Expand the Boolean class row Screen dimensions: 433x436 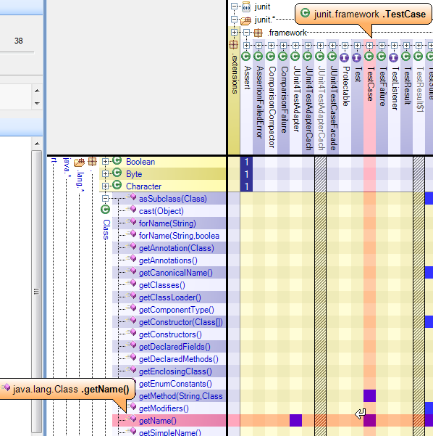coord(105,162)
